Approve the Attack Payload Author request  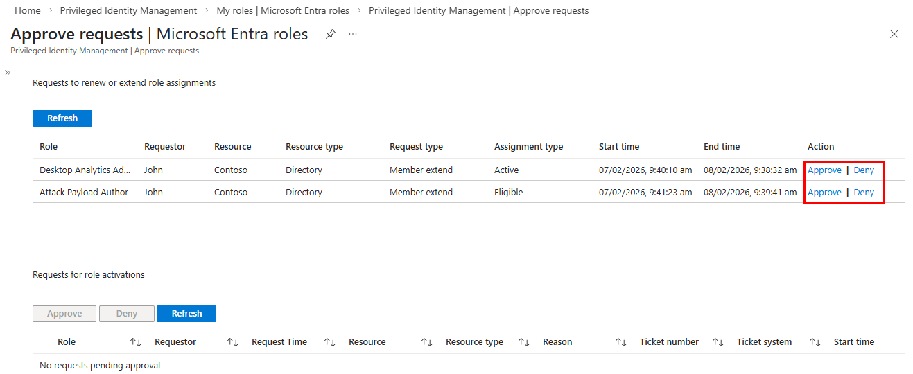coord(824,193)
